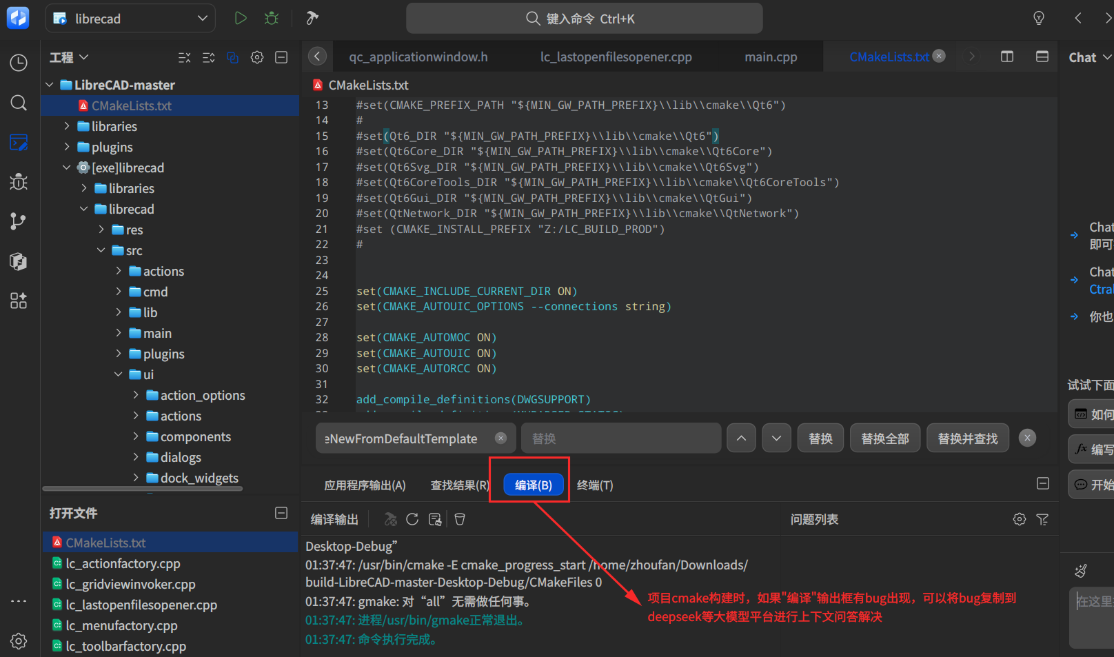Open the 工程 panel dropdown
Screen dimensions: 1114x657
click(x=69, y=57)
